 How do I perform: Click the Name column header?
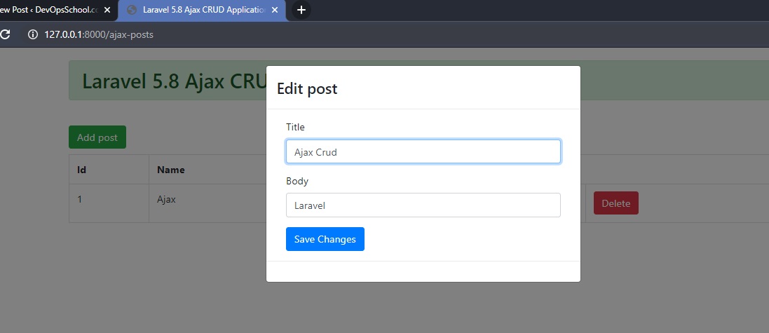click(x=170, y=170)
